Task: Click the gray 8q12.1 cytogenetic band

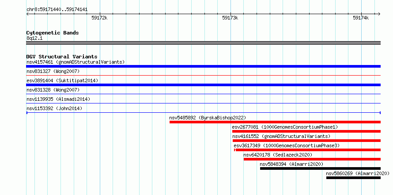Action: tap(203, 43)
